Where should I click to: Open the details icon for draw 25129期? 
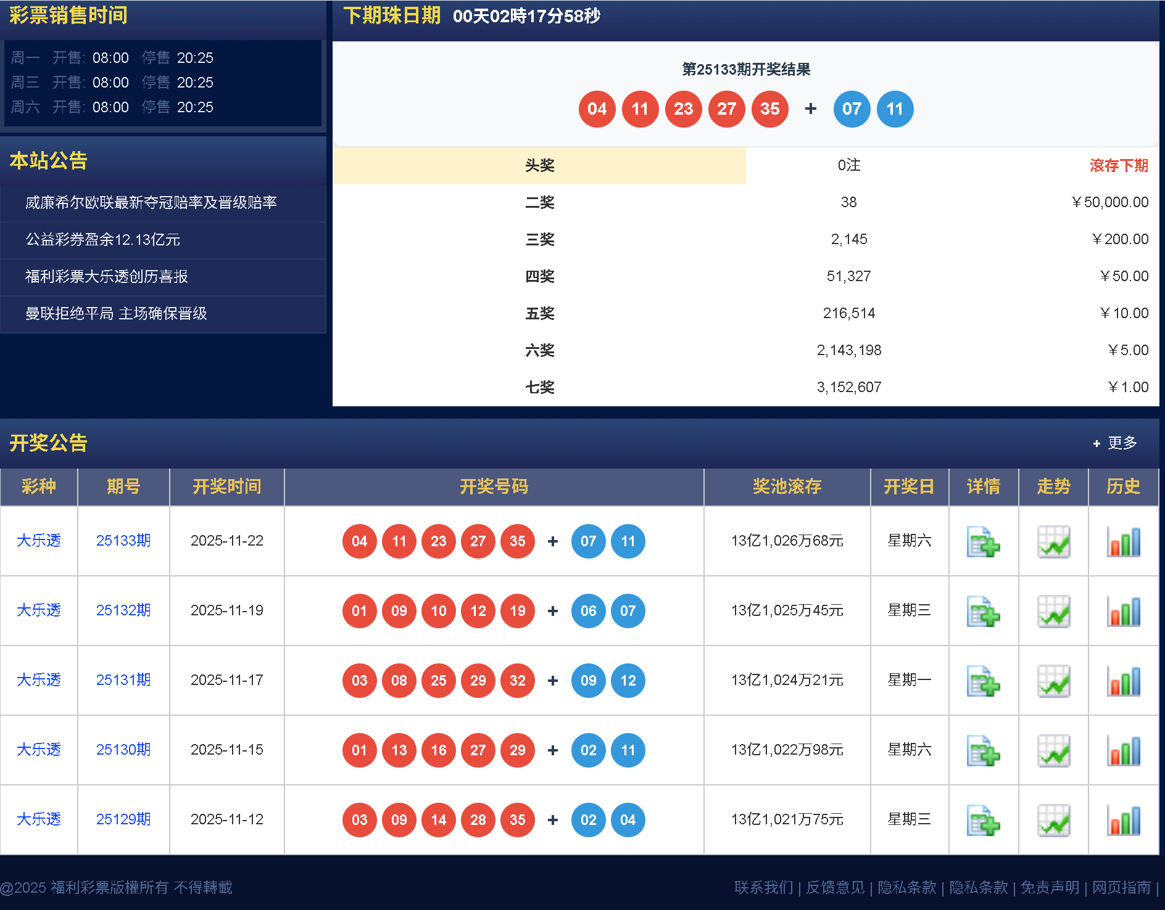[x=983, y=820]
